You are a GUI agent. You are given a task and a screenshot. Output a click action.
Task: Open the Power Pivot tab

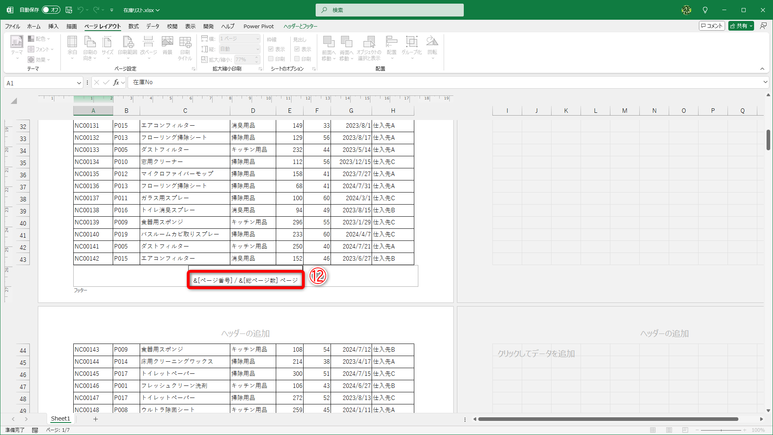click(258, 26)
